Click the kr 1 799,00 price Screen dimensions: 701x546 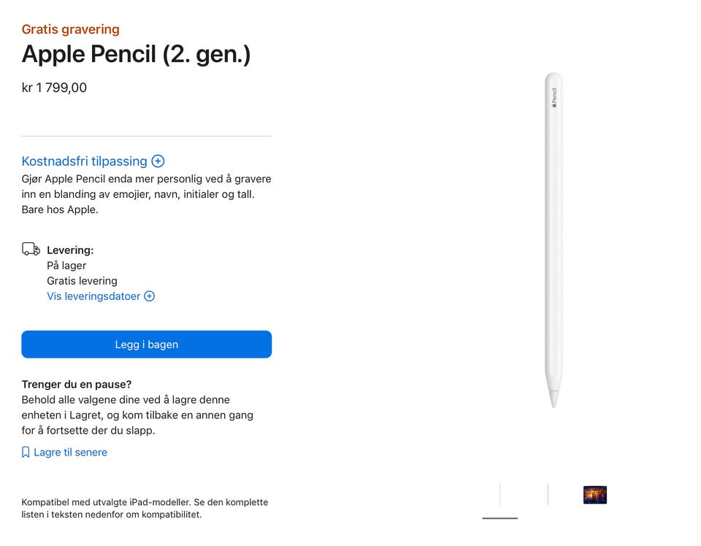54,88
